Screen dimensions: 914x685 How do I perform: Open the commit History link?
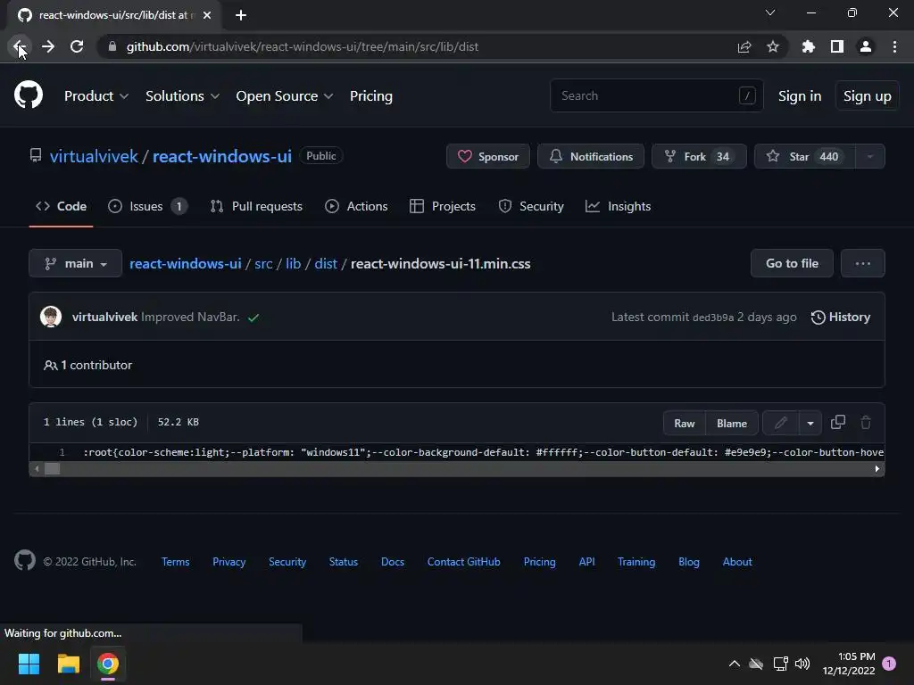[841, 317]
